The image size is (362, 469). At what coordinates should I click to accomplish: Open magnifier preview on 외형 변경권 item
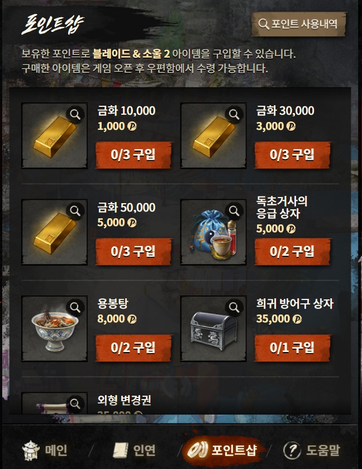[75, 404]
